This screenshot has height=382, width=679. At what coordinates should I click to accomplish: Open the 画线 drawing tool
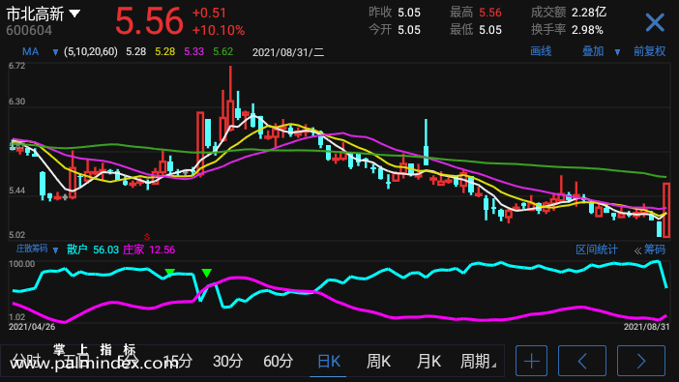coord(541,51)
